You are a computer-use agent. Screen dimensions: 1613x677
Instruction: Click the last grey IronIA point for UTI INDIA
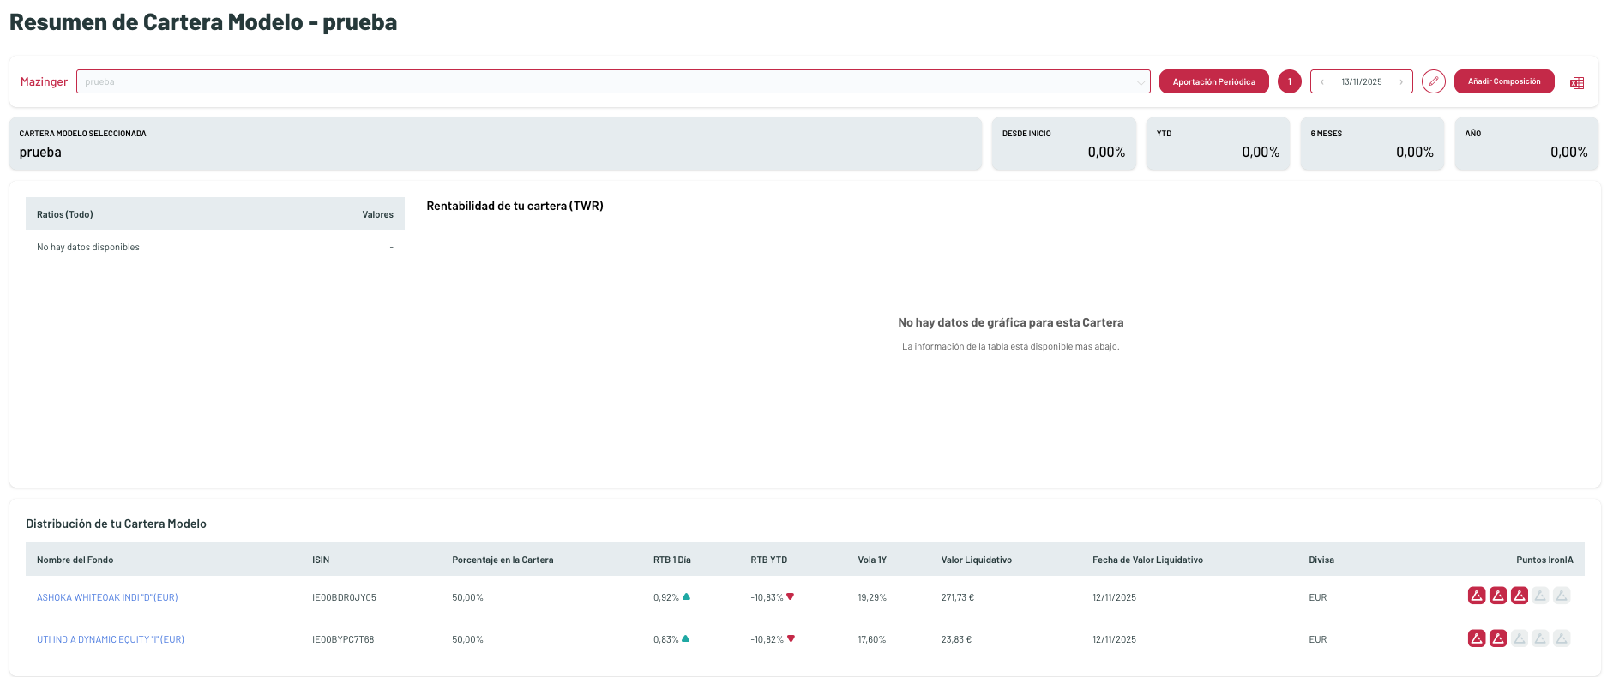pos(1562,638)
